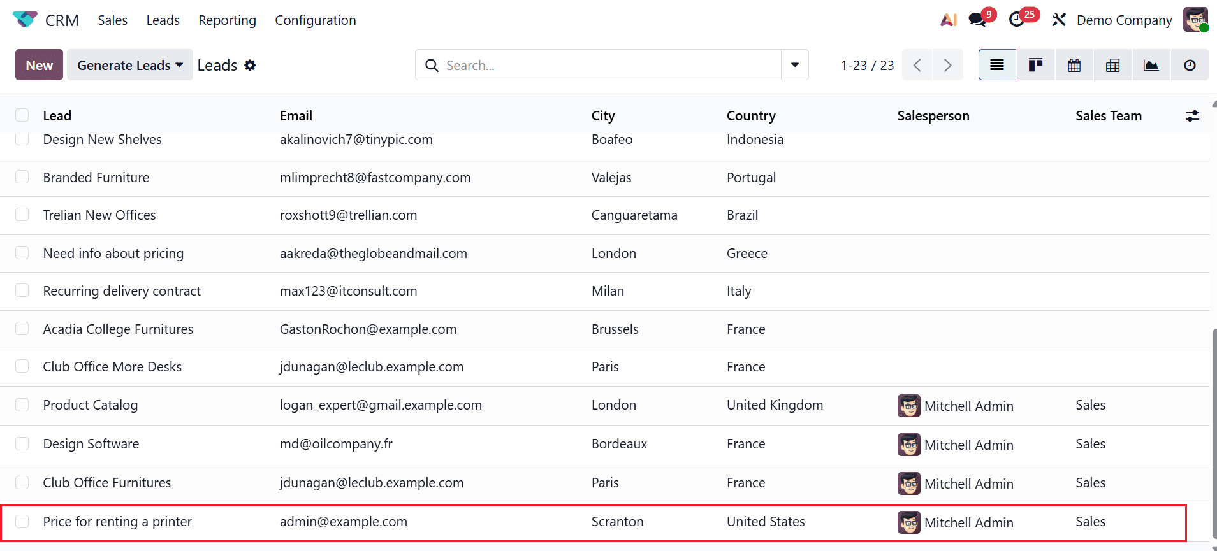The height and width of the screenshot is (551, 1217).
Task: Click the 1-23 / 23 pager counter
Action: (x=867, y=66)
